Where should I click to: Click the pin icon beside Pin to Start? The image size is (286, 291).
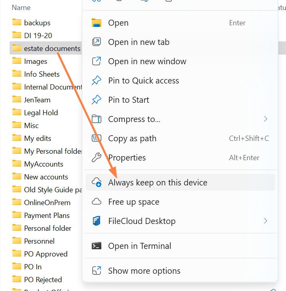(97, 100)
